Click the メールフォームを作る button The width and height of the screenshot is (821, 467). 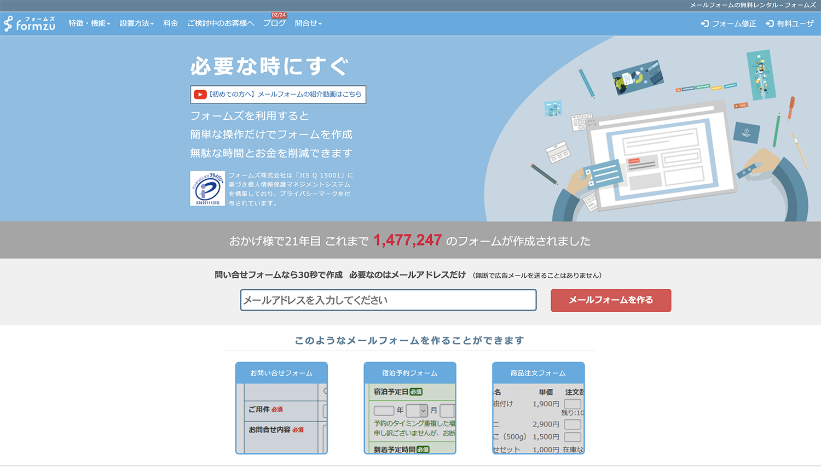pyautogui.click(x=611, y=300)
